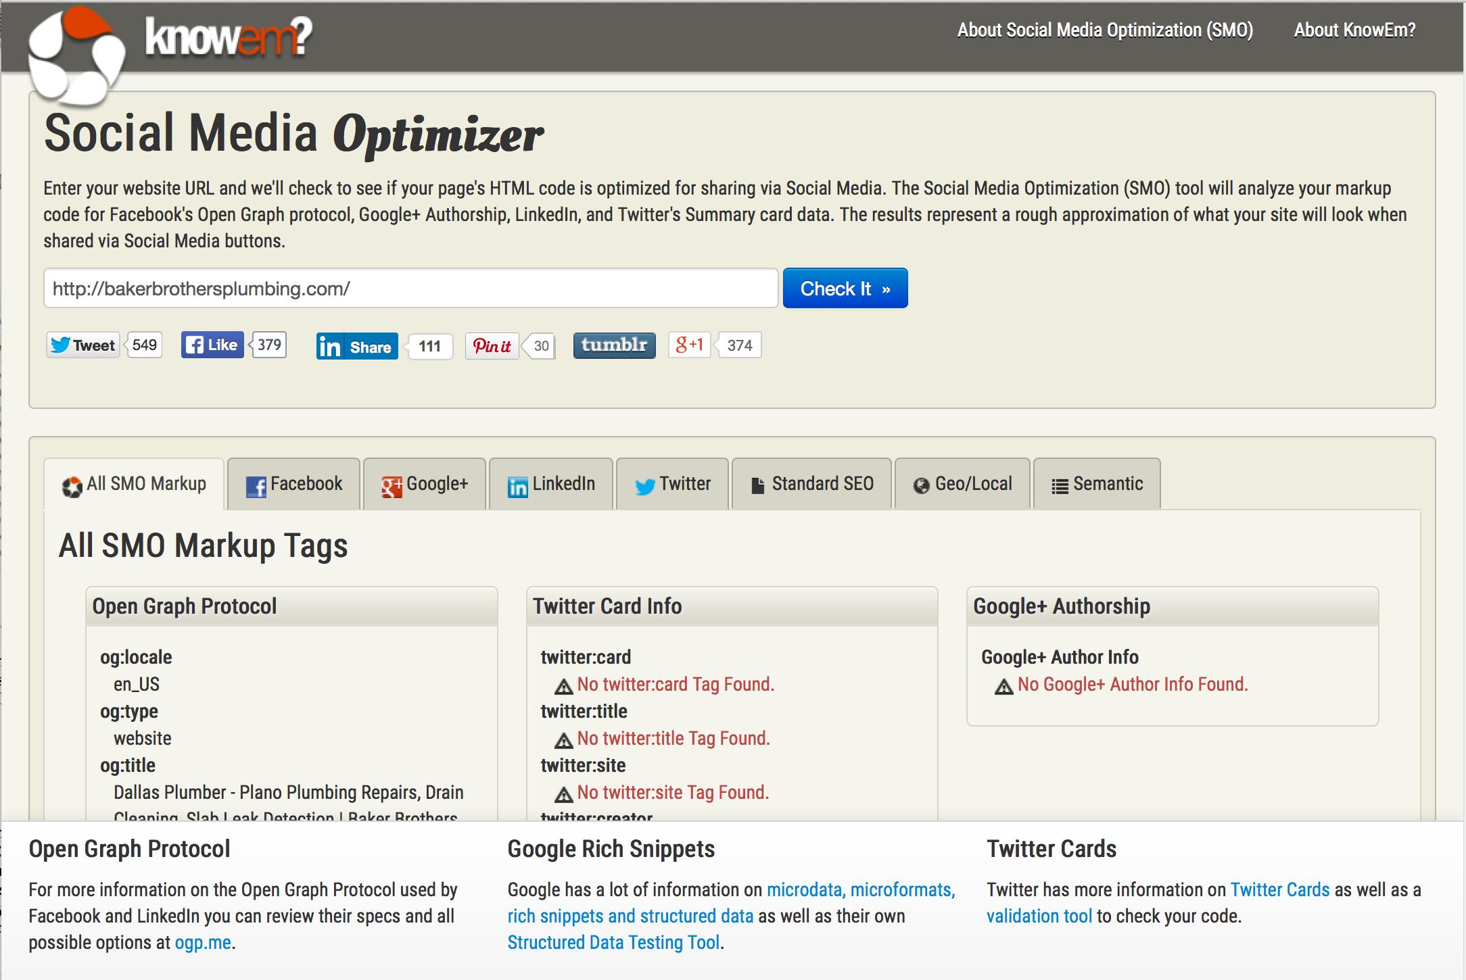Click the warning icon beside No twitter:card Tag Found
This screenshot has width=1466, height=980.
563,687
